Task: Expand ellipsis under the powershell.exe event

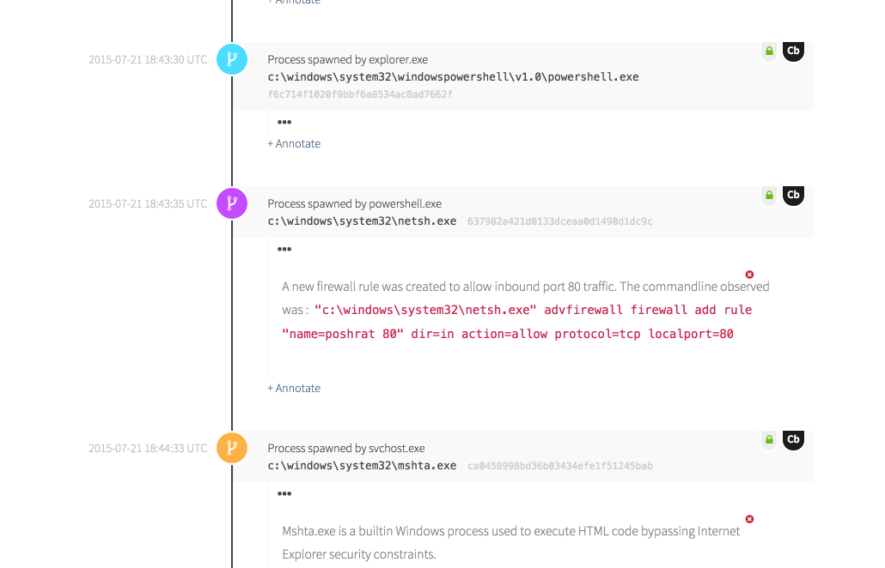Action: [284, 123]
